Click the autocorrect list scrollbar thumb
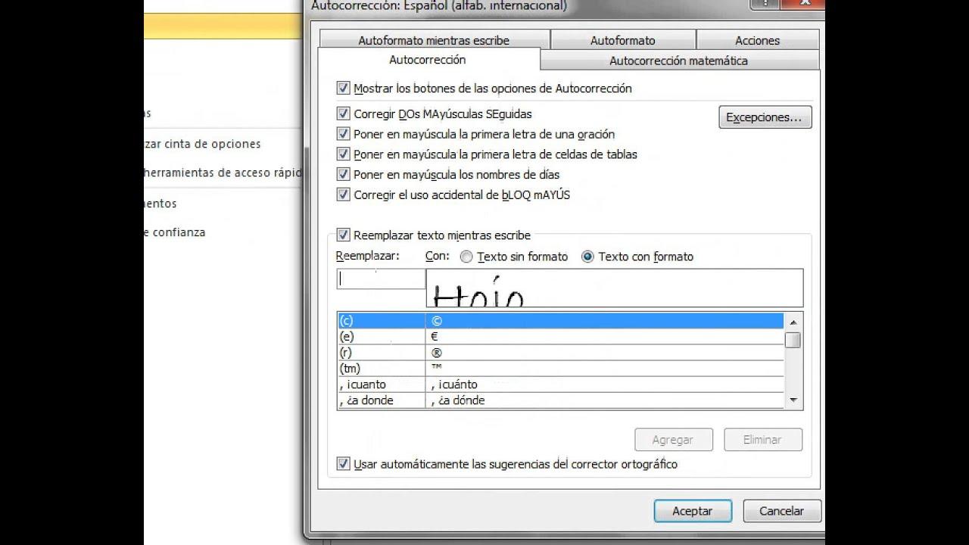The image size is (969, 545). pyautogui.click(x=793, y=339)
